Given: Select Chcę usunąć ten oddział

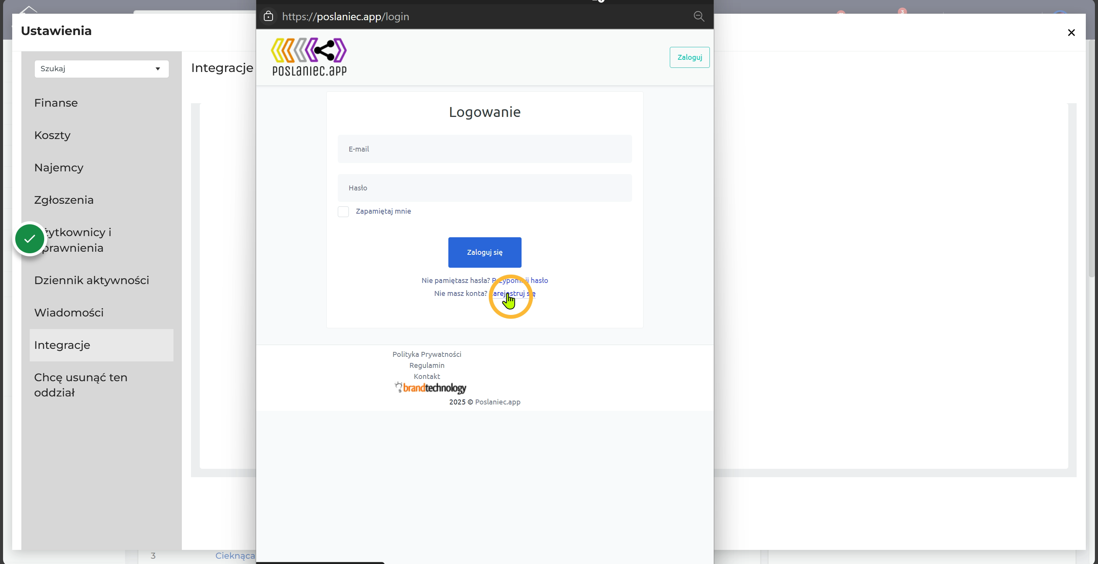Looking at the screenshot, I should click(80, 385).
